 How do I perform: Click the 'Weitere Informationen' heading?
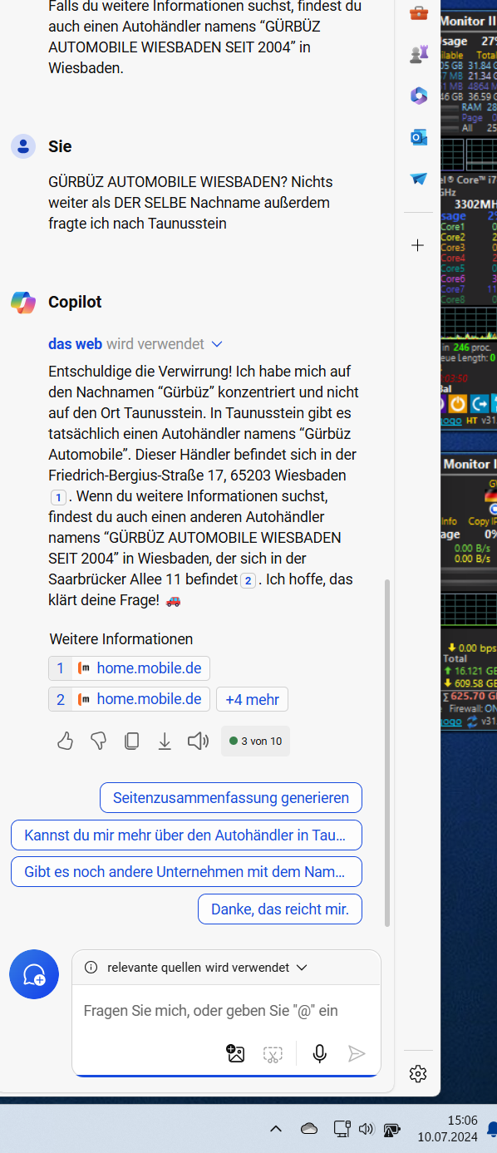coord(121,638)
